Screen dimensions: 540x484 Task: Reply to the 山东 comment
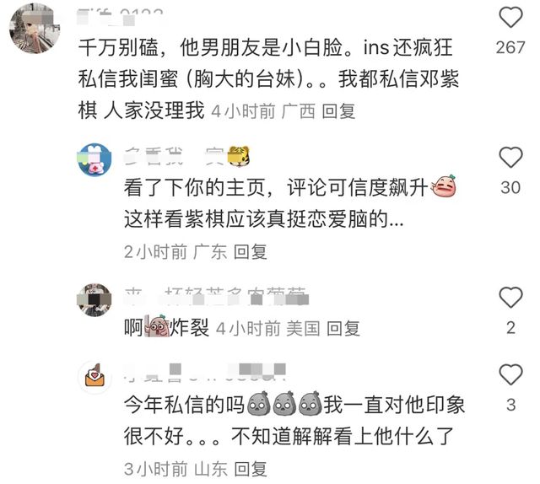pyautogui.click(x=251, y=469)
